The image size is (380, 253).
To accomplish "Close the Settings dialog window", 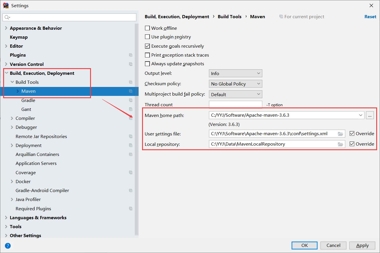I will (371, 5).
